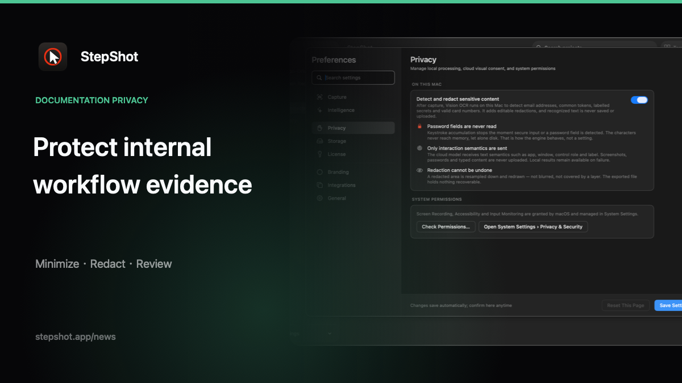Viewport: 682px width, 383px height.
Task: Click the StepShot brand name text
Action: click(109, 57)
